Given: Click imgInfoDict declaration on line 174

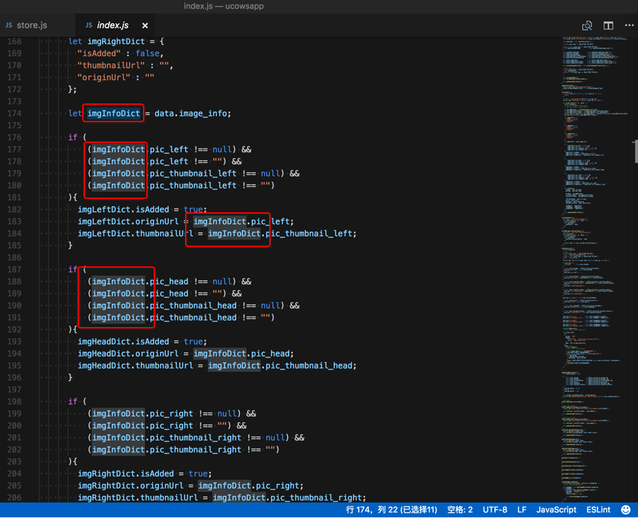Looking at the screenshot, I should 114,113.
